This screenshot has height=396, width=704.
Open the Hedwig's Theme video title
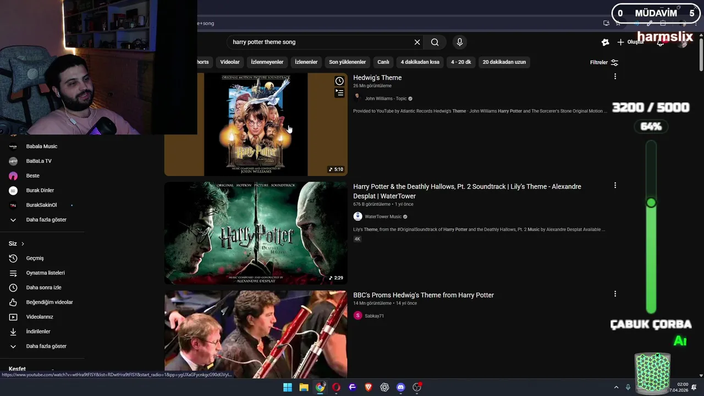click(377, 78)
